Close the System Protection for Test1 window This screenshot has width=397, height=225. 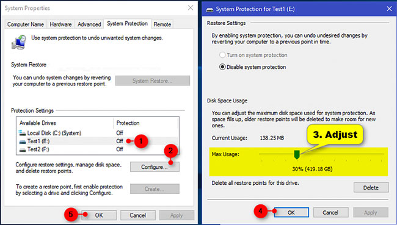coord(389,9)
